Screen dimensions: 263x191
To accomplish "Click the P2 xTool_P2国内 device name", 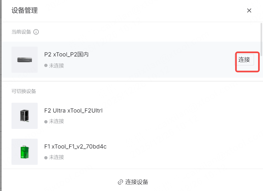I will pyautogui.click(x=66, y=54).
